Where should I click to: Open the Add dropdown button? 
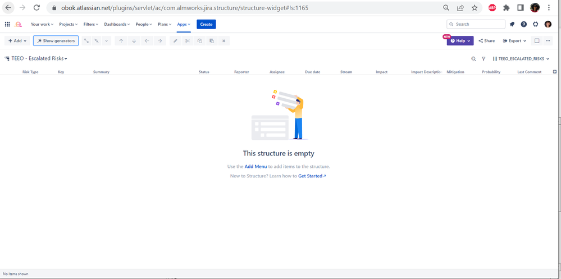[x=17, y=41]
